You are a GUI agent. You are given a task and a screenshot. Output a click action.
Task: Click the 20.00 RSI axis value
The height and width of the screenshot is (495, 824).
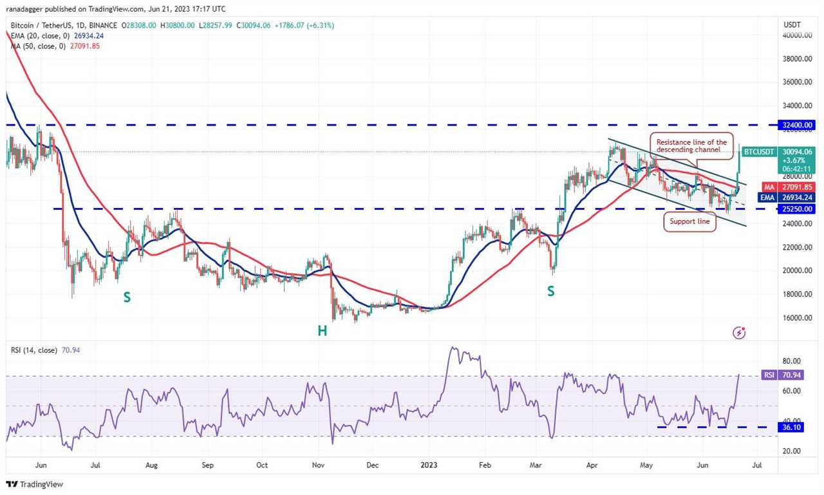coord(792,451)
